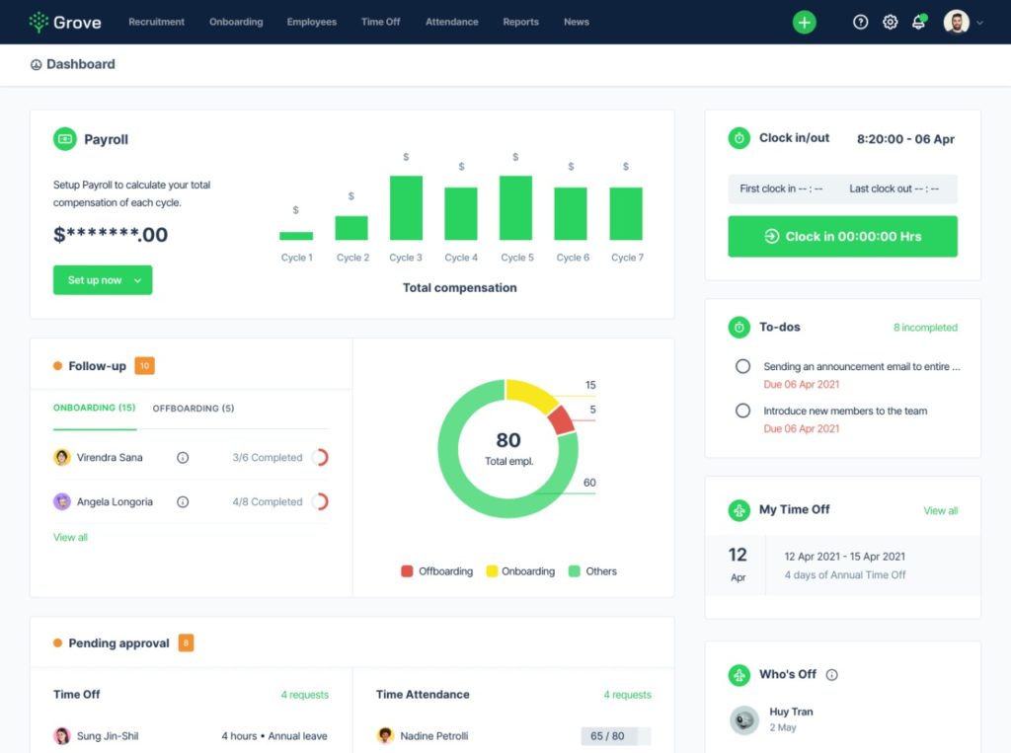Open notifications bell

pyautogui.click(x=919, y=23)
